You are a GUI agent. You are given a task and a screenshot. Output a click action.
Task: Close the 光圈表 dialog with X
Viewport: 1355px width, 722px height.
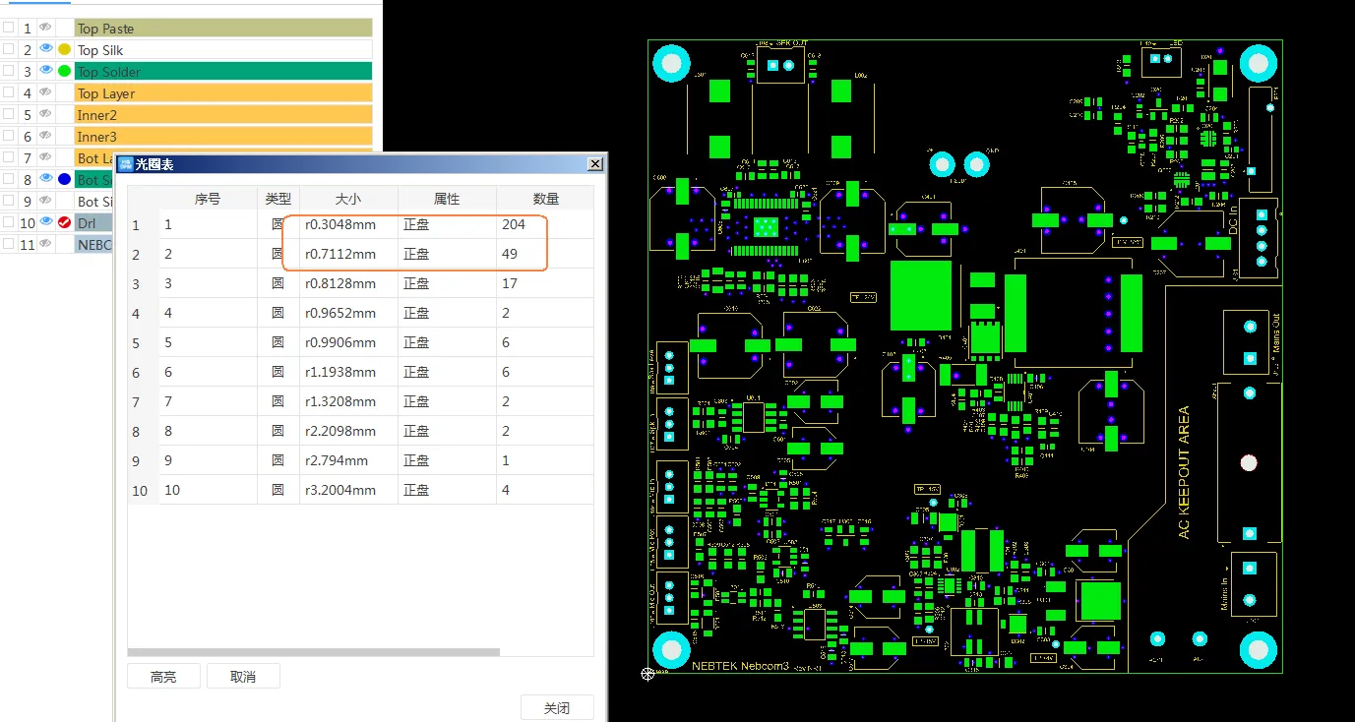[x=594, y=164]
